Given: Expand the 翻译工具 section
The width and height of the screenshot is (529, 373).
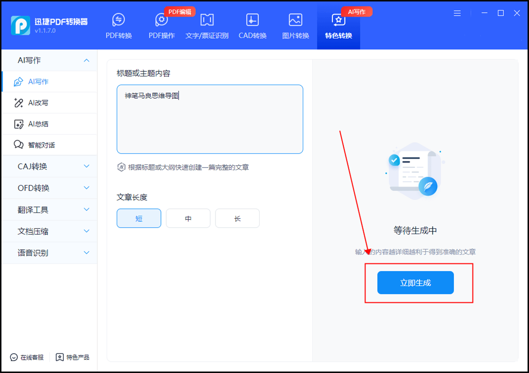Looking at the screenshot, I should (86, 210).
